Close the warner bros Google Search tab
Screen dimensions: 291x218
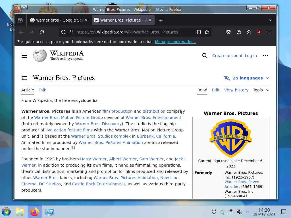coord(86,20)
